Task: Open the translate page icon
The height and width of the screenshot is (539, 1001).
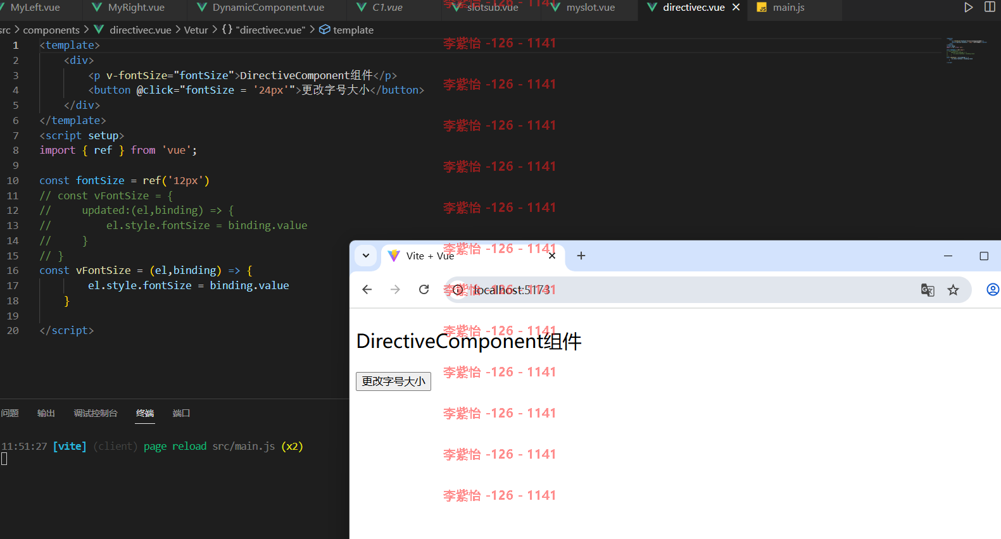Action: pos(928,290)
